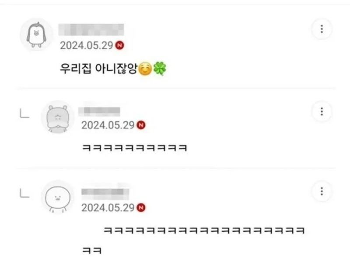Open the blurred username beside the chick avatar
Image resolution: width=350 pixels, height=262 pixels.
[x=105, y=193]
